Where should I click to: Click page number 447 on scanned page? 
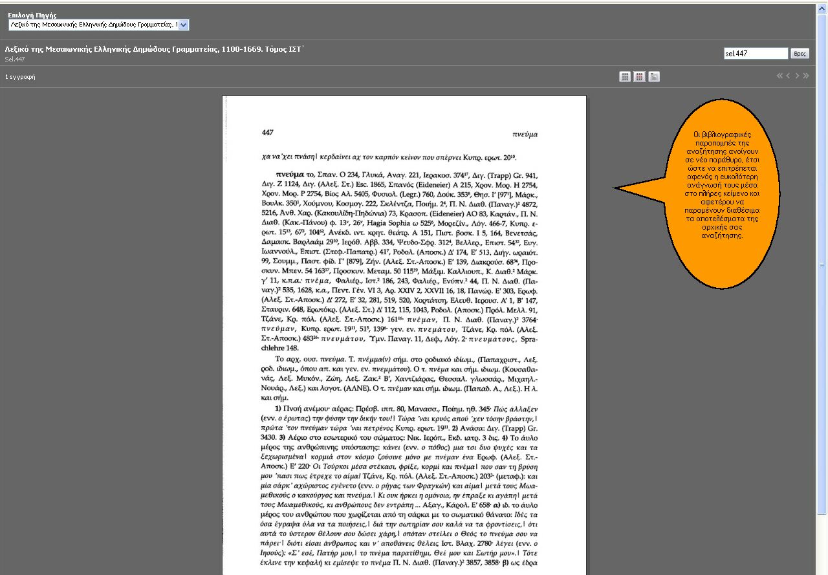(267, 133)
